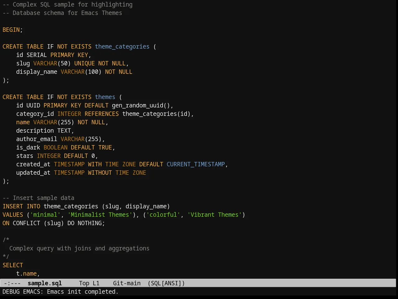
Task: Click the theme_categories table name in CREATE statement
Action: [122, 46]
